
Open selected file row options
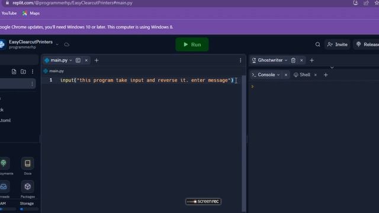pyautogui.click(x=32, y=83)
